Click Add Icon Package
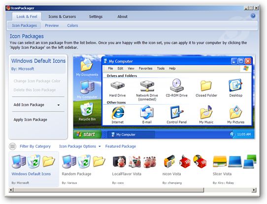This screenshot has width=267, height=204. coord(29,105)
